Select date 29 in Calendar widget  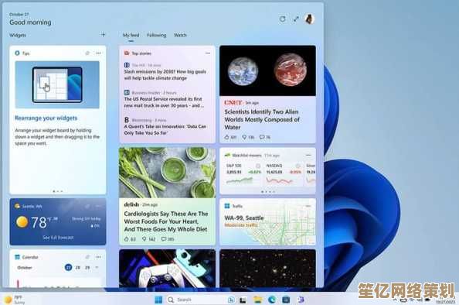coord(87,268)
